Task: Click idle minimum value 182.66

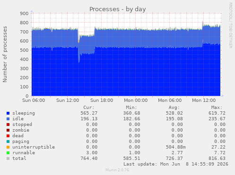Action: [131, 119]
